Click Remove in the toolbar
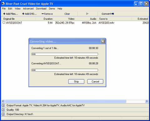The height and width of the screenshot is (121, 150). click(47, 14)
